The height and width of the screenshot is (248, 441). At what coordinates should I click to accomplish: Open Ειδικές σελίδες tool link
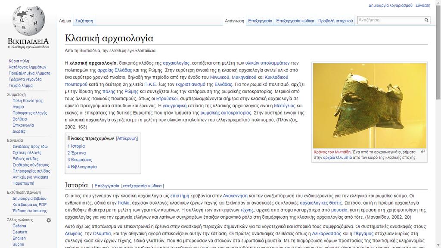click(25, 159)
